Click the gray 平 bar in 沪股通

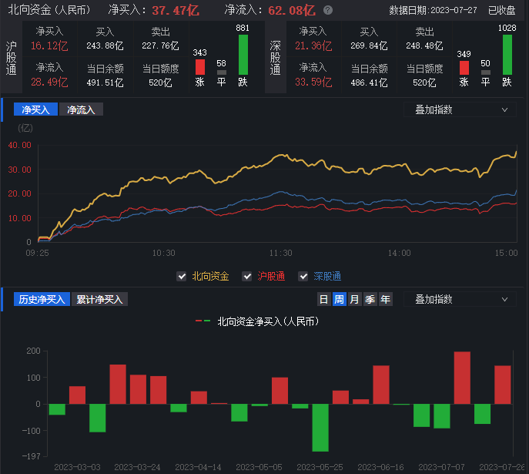tap(222, 72)
